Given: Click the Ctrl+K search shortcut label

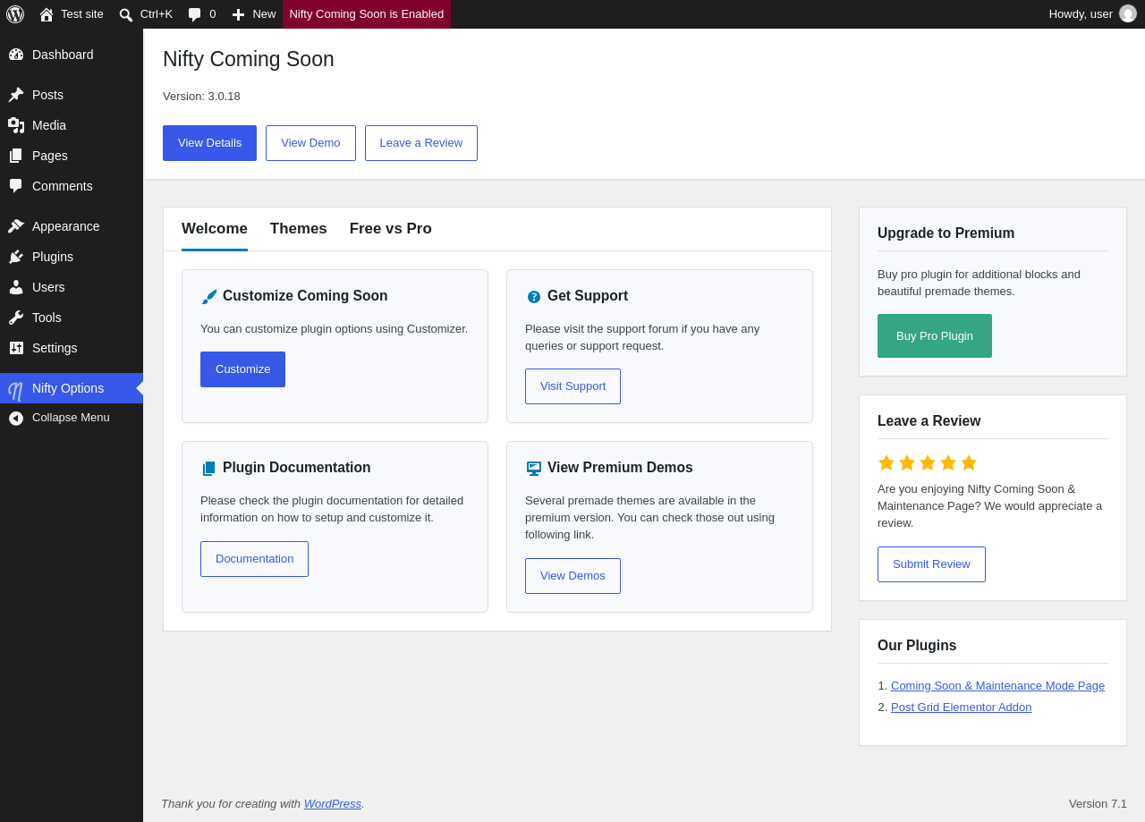Looking at the screenshot, I should (x=157, y=14).
